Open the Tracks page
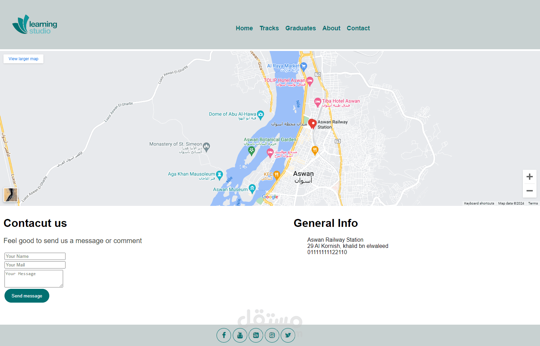540x346 pixels. (x=269, y=28)
